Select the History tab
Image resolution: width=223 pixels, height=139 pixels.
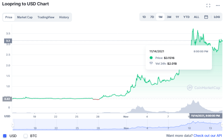pyautogui.click(x=64, y=17)
